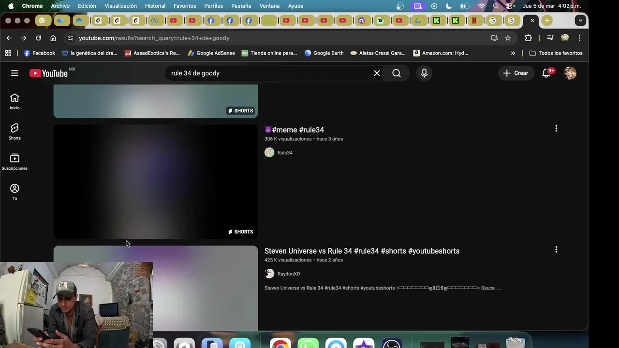This screenshot has width=619, height=348.
Task: Clear the search query with X
Action: (377, 73)
